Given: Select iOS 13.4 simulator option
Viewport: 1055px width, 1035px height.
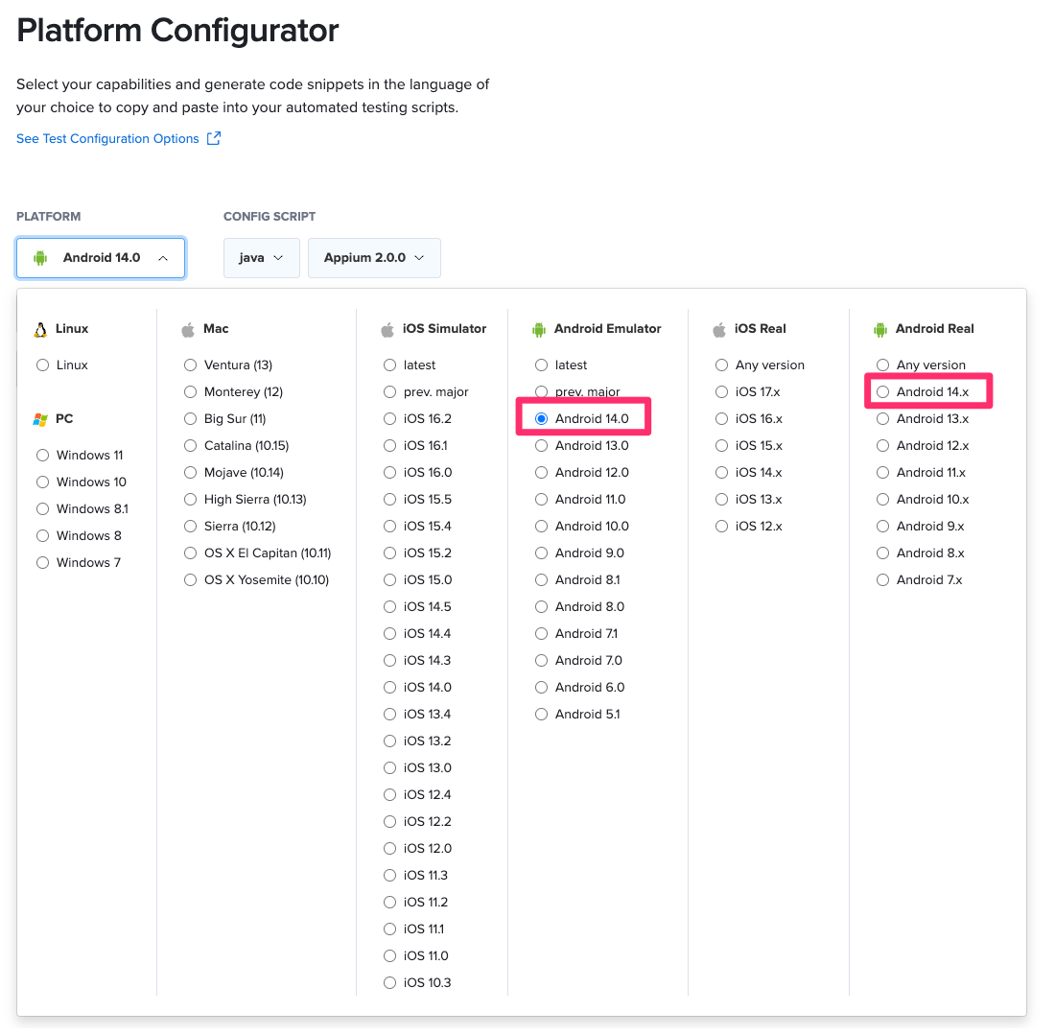Looking at the screenshot, I should (x=389, y=714).
